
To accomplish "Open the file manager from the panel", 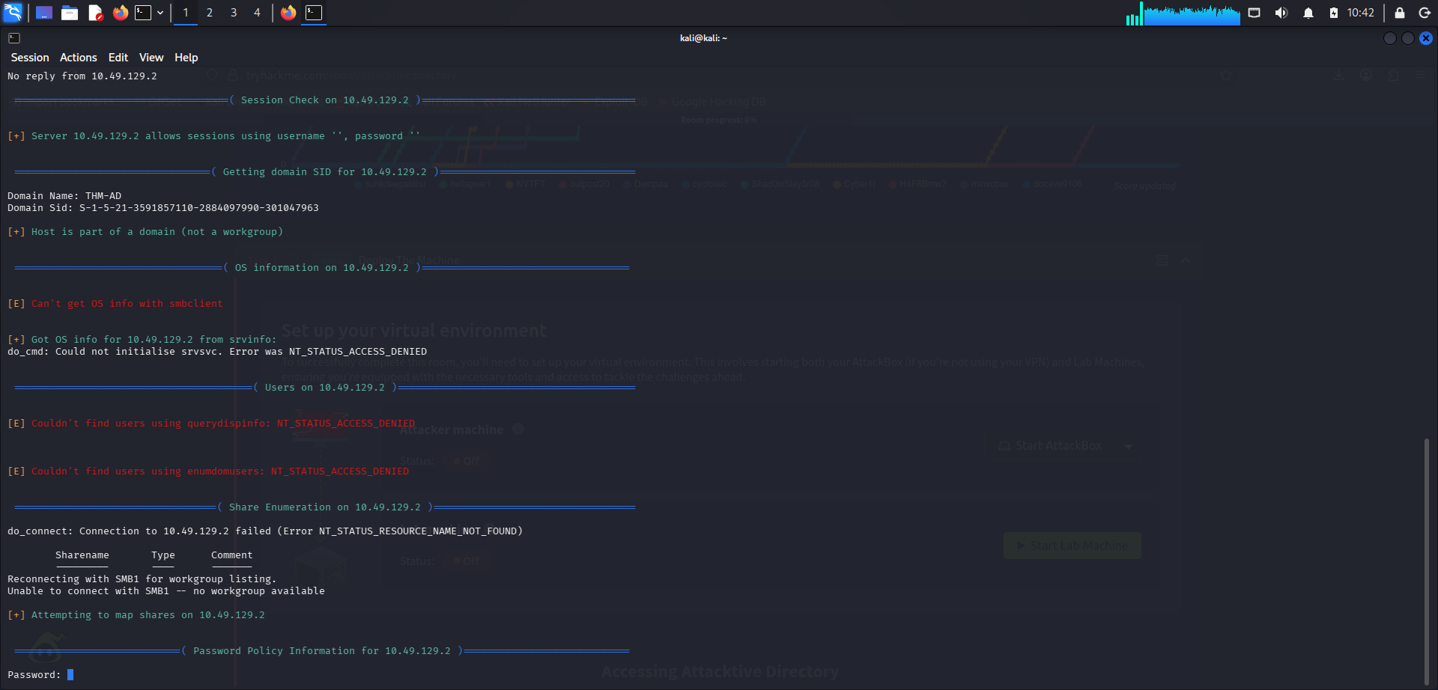I will [70, 13].
